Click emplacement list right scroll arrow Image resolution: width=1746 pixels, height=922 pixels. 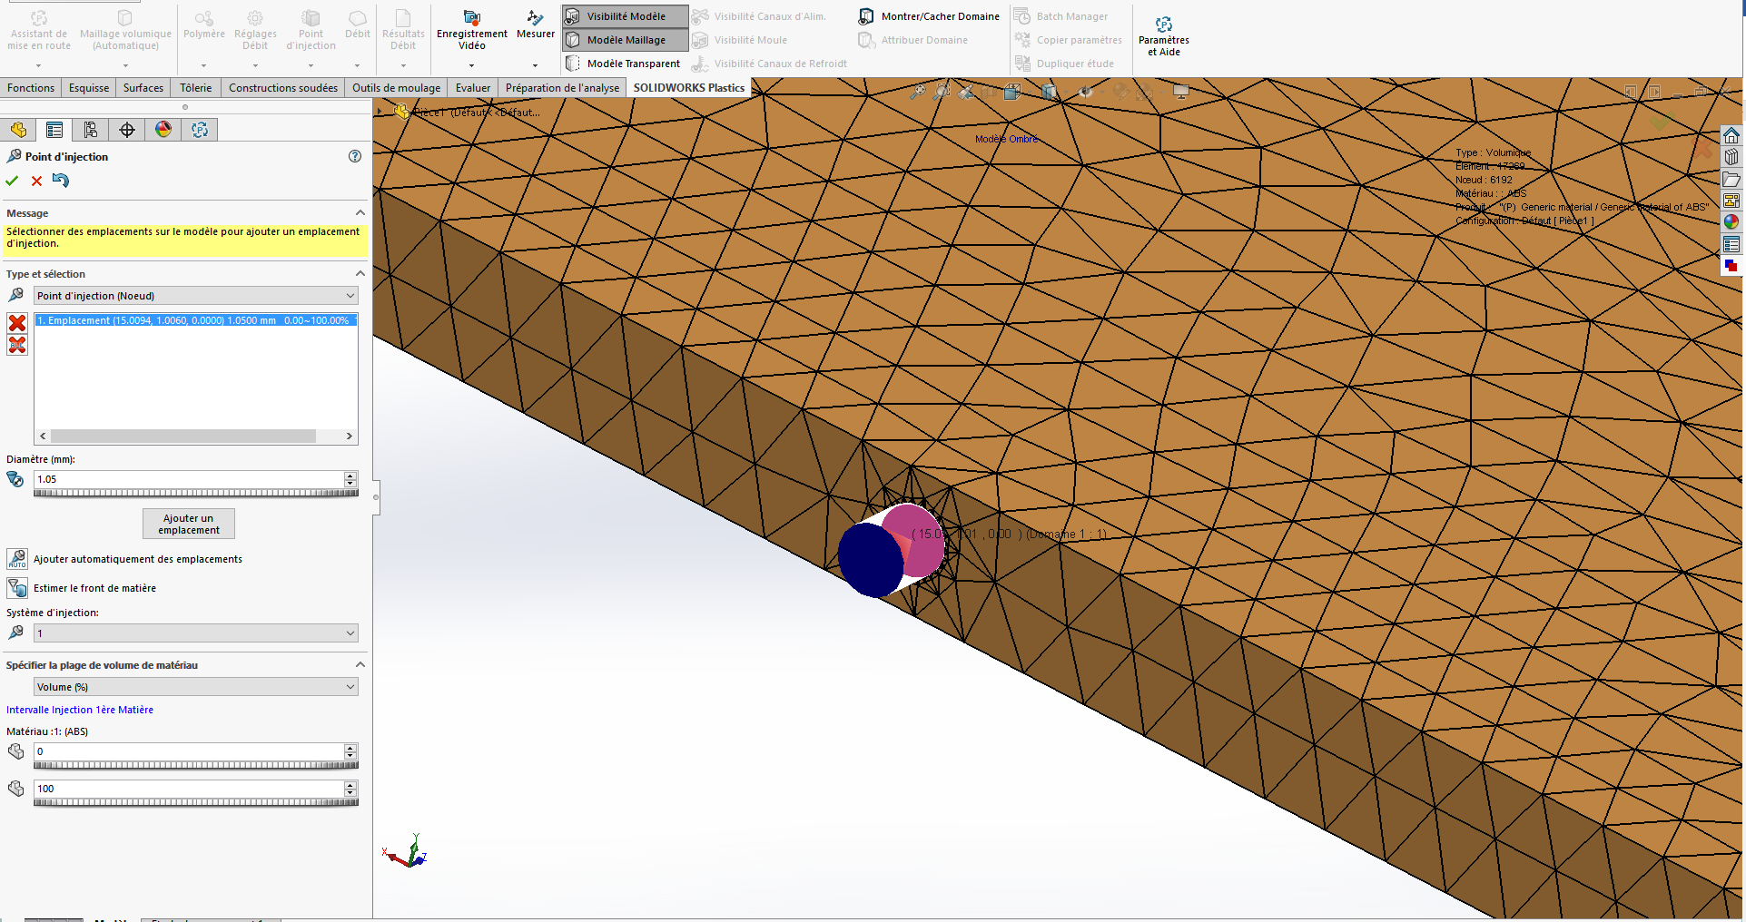point(350,436)
